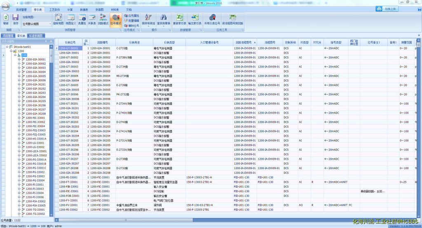Collapse the 100 tree node
Image resolution: width=422 pixels, height=228 pixels.
tap(15, 55)
